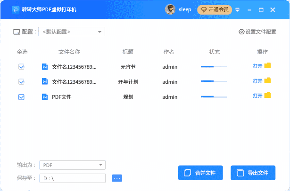This screenshot has height=191, width=290.
Task: Open folder for the 规划 file row
Action: [267, 95]
